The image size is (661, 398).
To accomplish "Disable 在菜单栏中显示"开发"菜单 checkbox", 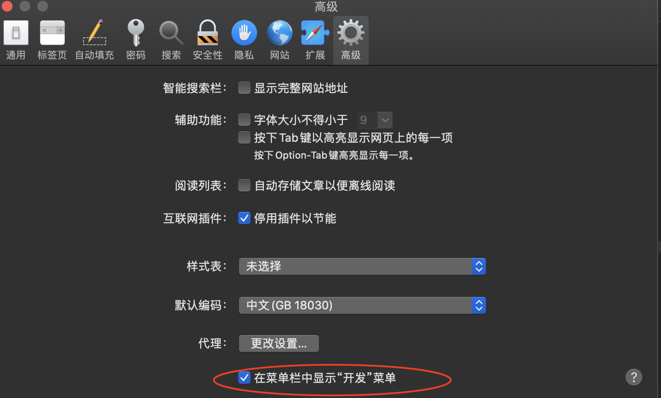I will 244,378.
